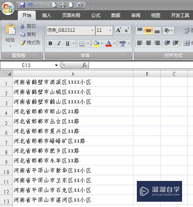Open print preview from quick access toolbar
Screen dimensions: 193x207
pyautogui.click(x=55, y=5)
